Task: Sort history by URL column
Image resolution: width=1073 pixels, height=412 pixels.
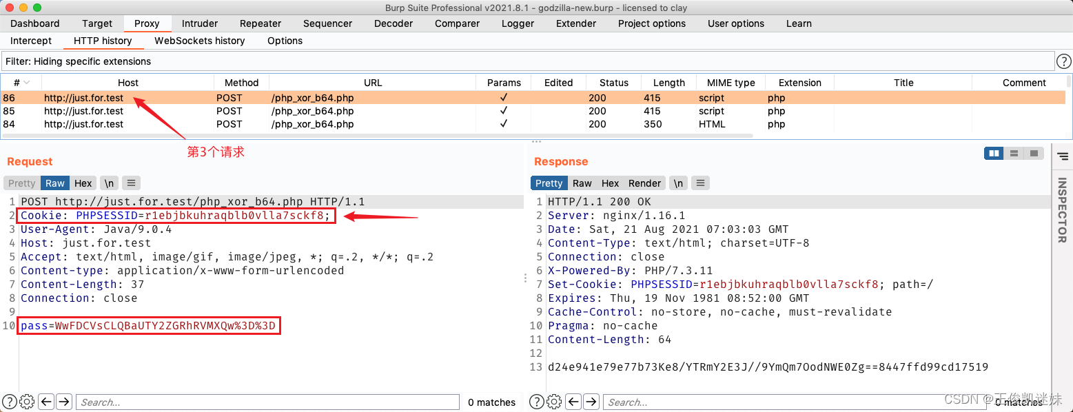Action: 373,83
